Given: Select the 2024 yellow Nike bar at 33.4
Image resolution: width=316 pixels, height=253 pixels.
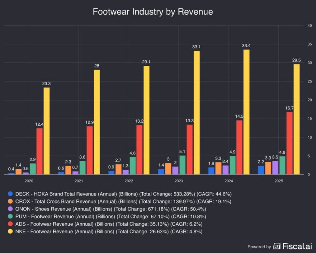Looking at the screenshot, I should tap(246, 112).
